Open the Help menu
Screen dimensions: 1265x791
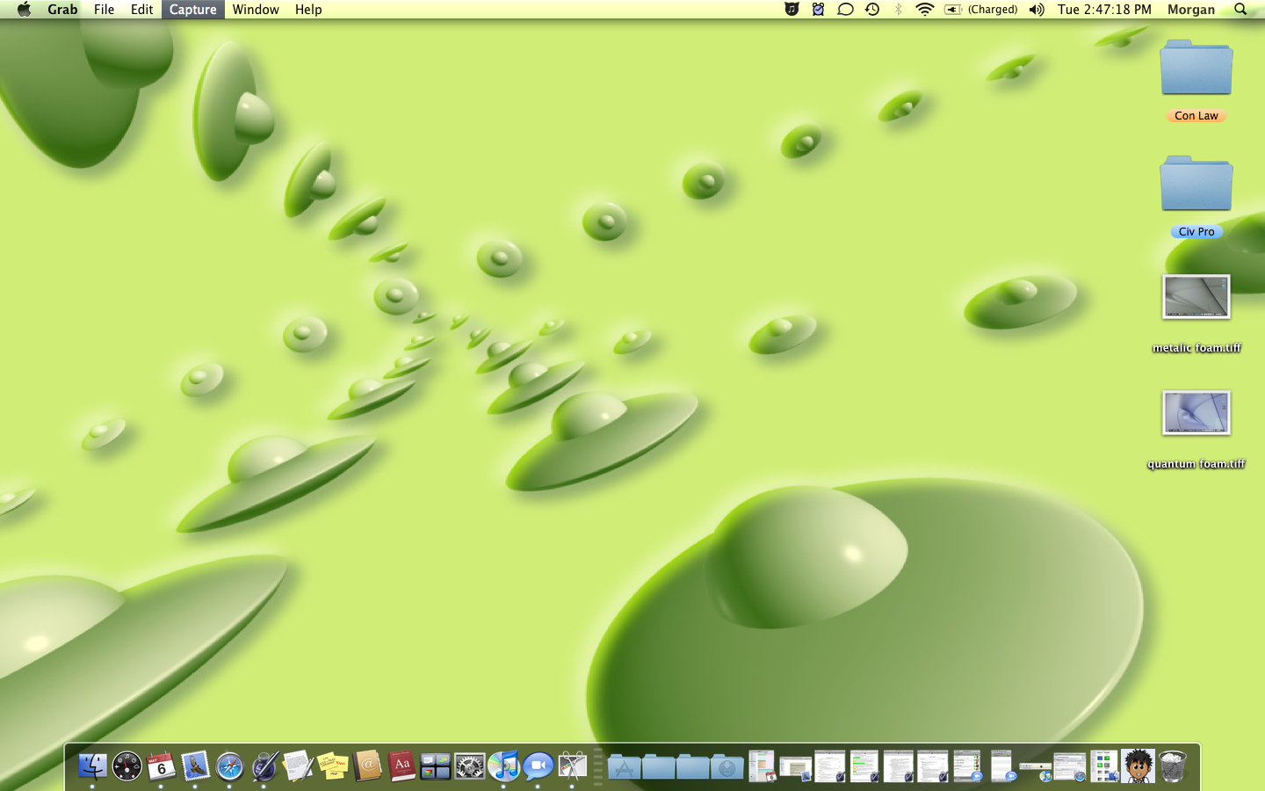pos(308,10)
